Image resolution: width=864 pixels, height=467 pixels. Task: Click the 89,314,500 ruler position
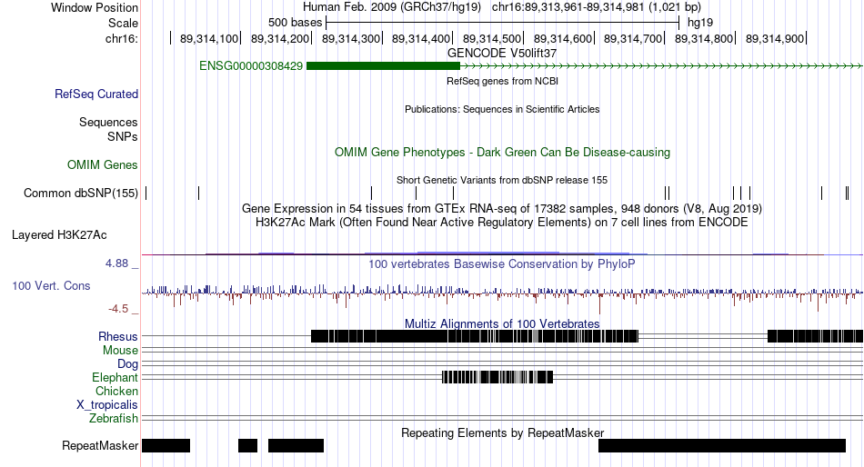pyautogui.click(x=492, y=38)
